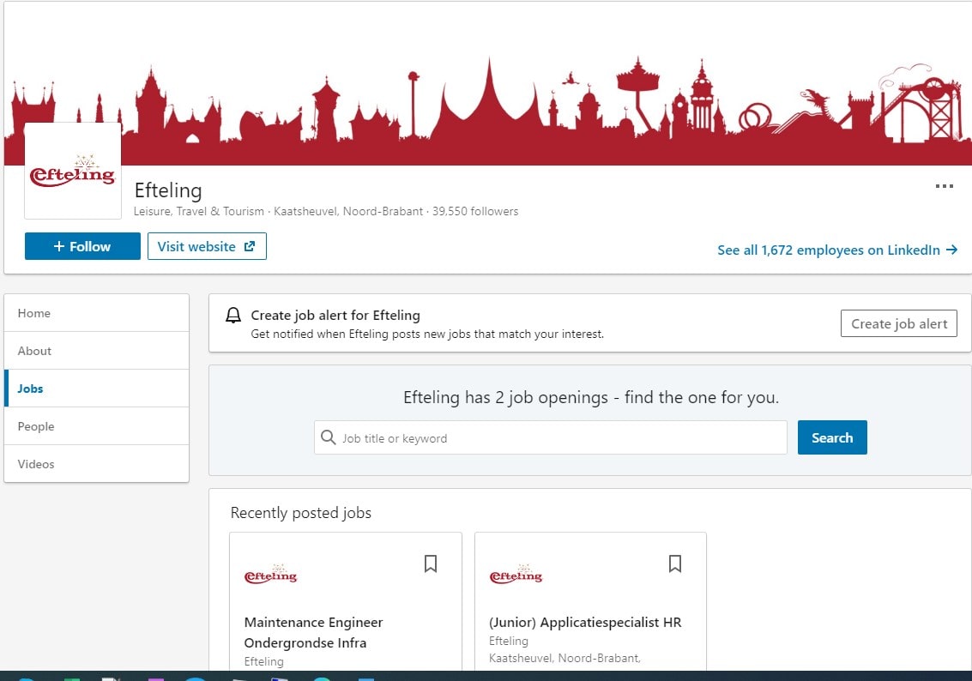The width and height of the screenshot is (972, 681).
Task: Click the blue Search button
Action: click(x=832, y=437)
